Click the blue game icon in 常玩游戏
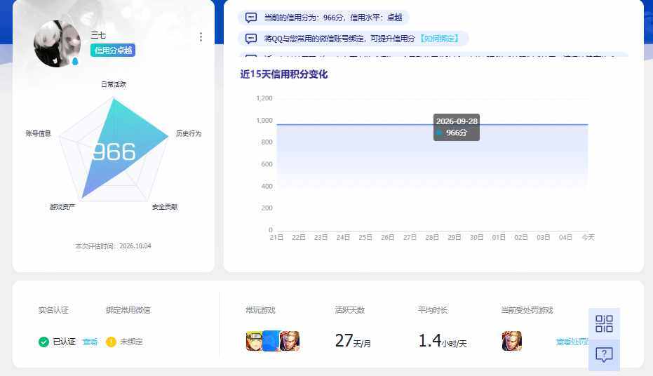Screen dimensions: 653x376 tap(271, 341)
